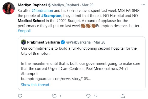The height and width of the screenshot is (99, 148).
Task: Click the Prabmeet Sarkaria display name
Action: pos(44,42)
